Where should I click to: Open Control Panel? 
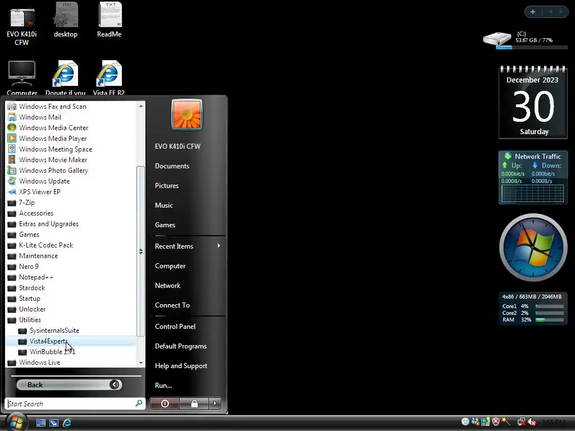175,327
